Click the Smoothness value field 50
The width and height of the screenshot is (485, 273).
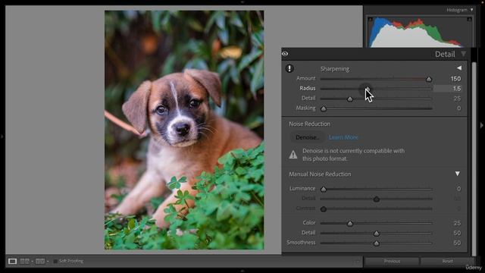pyautogui.click(x=457, y=243)
